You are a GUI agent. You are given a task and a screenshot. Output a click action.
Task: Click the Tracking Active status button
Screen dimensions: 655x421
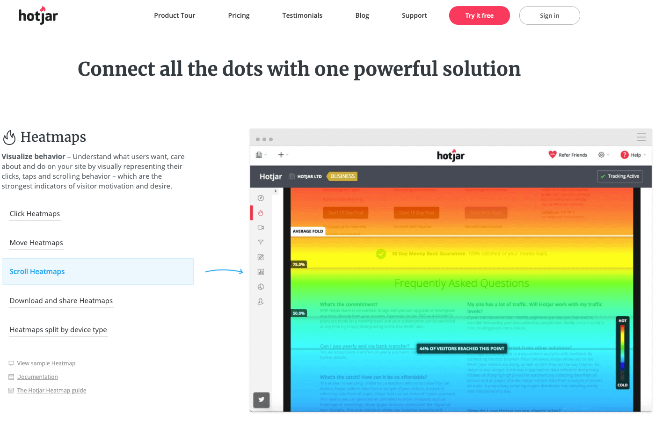coord(620,176)
